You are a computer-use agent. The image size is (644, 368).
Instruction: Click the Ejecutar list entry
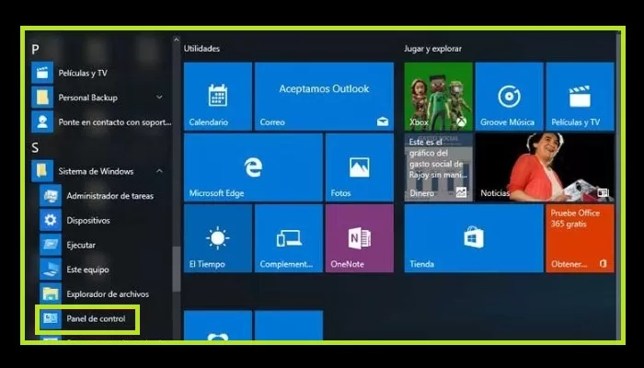[81, 246]
